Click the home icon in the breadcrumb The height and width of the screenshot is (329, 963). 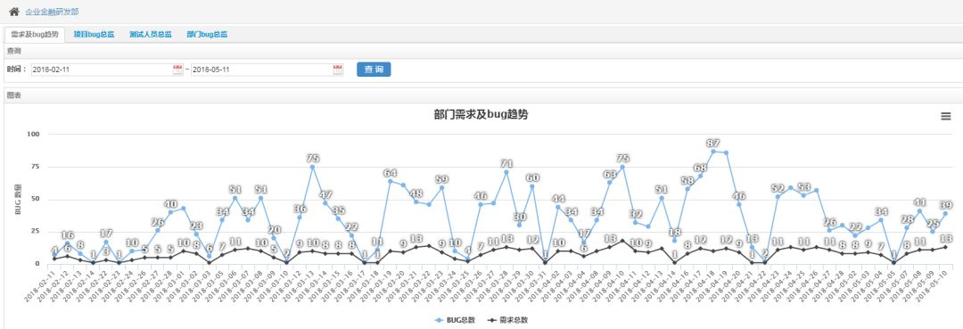coord(14,12)
